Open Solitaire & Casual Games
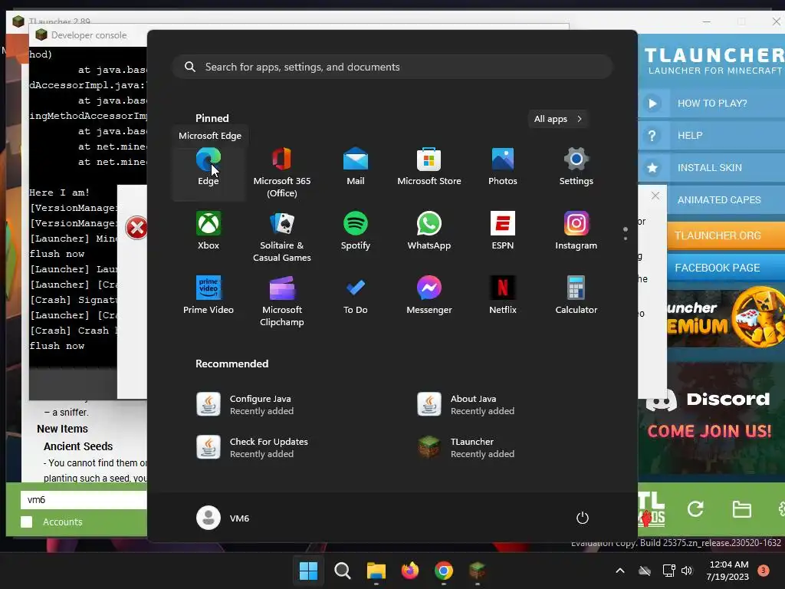Image resolution: width=785 pixels, height=589 pixels. [x=282, y=236]
